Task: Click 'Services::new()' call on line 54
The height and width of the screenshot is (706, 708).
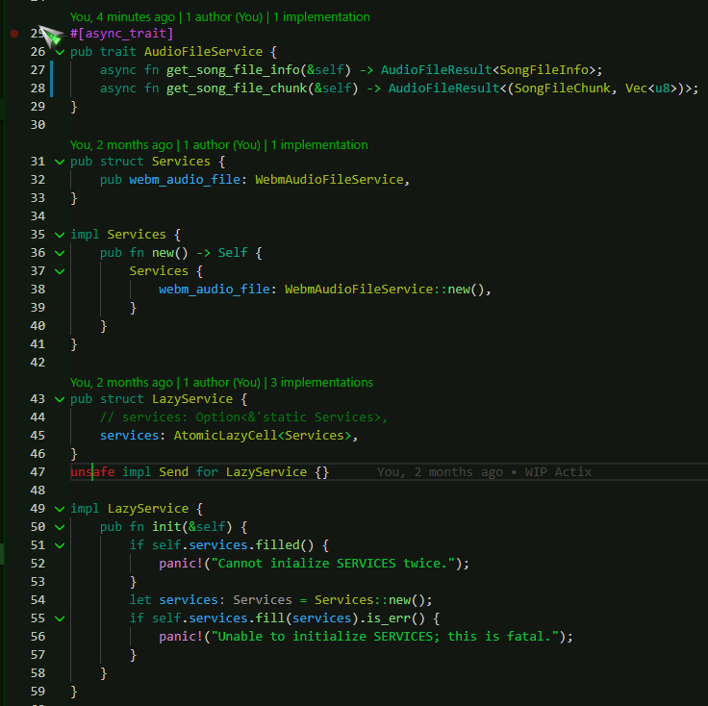Action: click(369, 600)
